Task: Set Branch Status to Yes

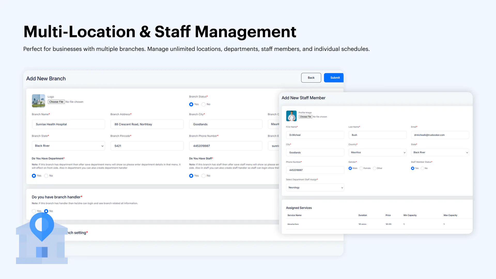Action: [x=191, y=104]
